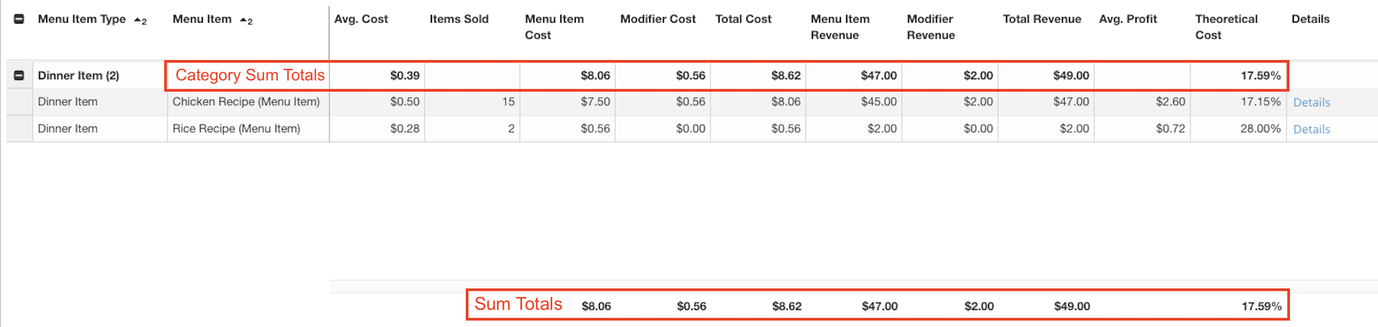This screenshot has height=327, width=1378.
Task: Select the Chicken Recipe table row
Action: [590, 102]
